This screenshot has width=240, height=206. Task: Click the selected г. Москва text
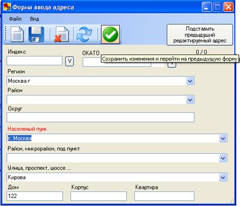pyautogui.click(x=20, y=138)
